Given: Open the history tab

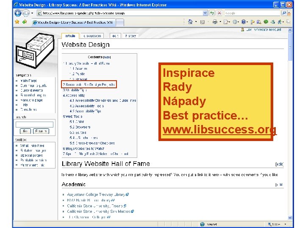Looking at the screenshot, I should click(x=130, y=36).
